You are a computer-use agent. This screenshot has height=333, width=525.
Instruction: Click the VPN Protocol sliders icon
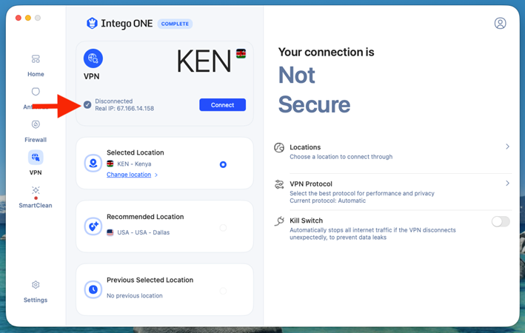279,184
